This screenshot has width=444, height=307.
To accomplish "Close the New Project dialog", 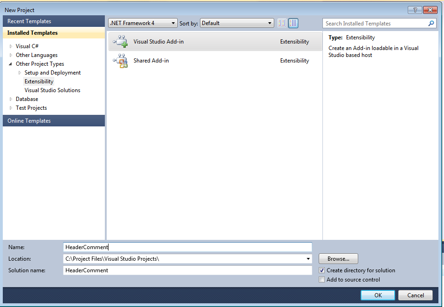I will [430, 10].
